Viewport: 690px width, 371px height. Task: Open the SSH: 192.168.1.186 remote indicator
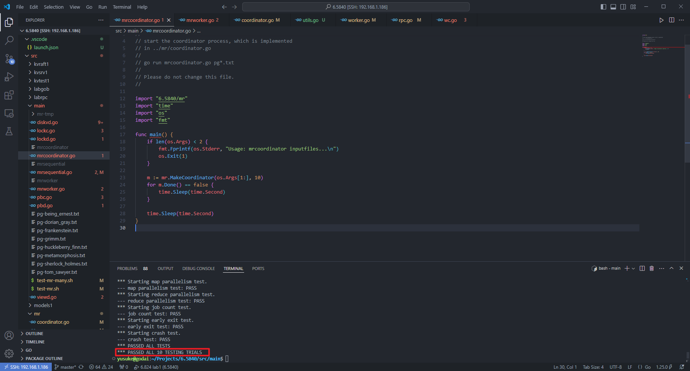[x=26, y=367]
